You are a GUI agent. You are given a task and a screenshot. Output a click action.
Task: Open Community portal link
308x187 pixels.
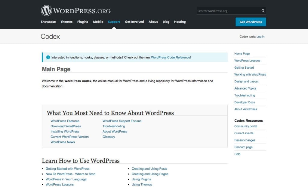click(245, 126)
